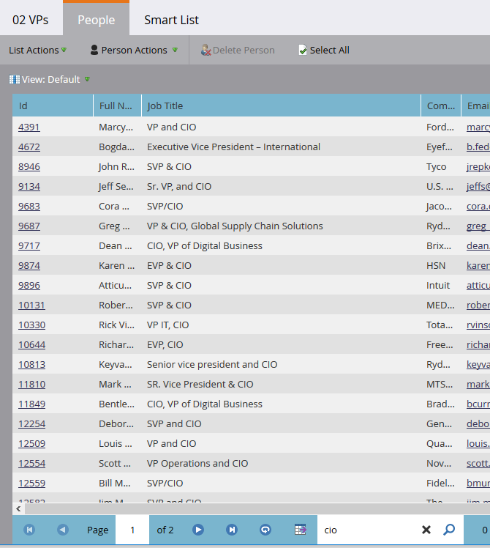Open person record 8946
The image size is (490, 548).
[x=29, y=167]
